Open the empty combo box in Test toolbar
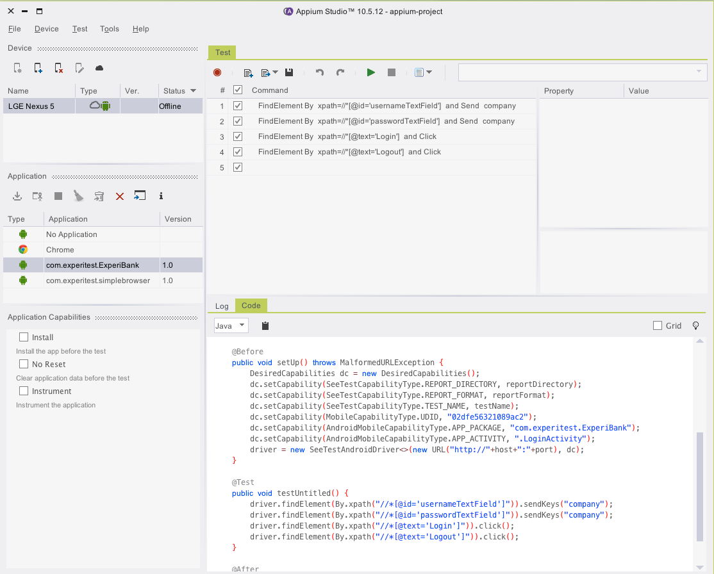 click(x=583, y=72)
